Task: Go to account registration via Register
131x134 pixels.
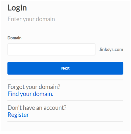Action: pyautogui.click(x=18, y=115)
